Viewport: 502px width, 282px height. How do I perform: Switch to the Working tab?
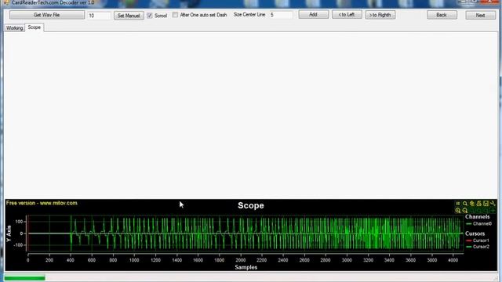(14, 28)
